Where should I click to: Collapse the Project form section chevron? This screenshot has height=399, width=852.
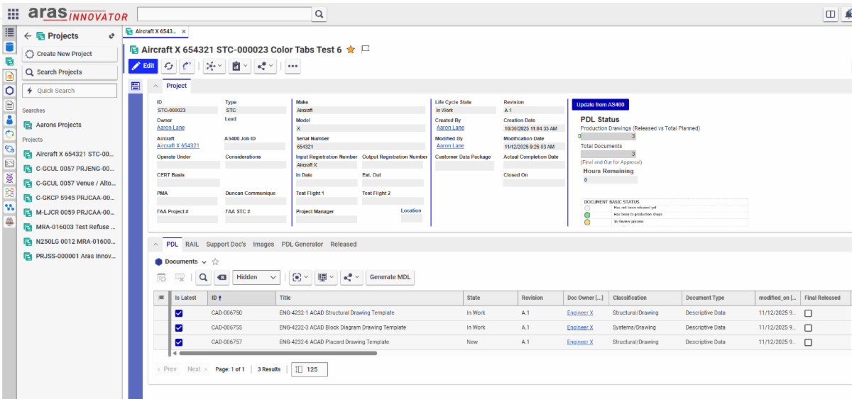pyautogui.click(x=156, y=86)
